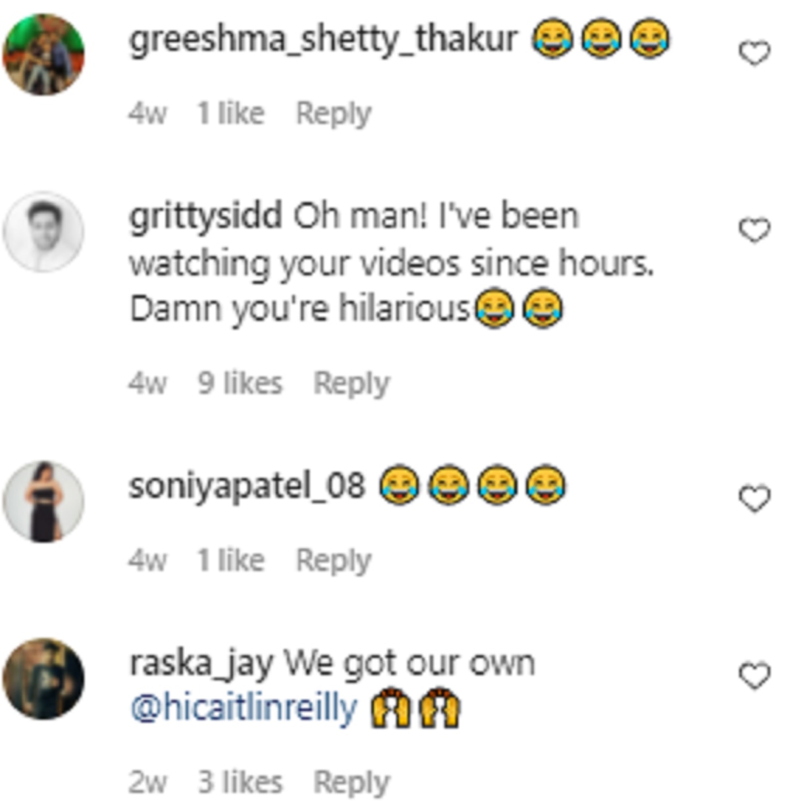Like grittysidd's comment with the heart icon
Screen dimensions: 790x804
(754, 230)
